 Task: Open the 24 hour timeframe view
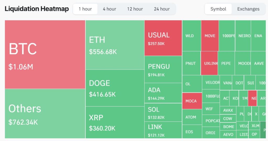pos(162,9)
